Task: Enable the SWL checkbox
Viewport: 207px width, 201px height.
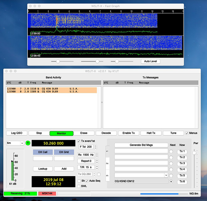Action: pyautogui.click(x=79, y=186)
